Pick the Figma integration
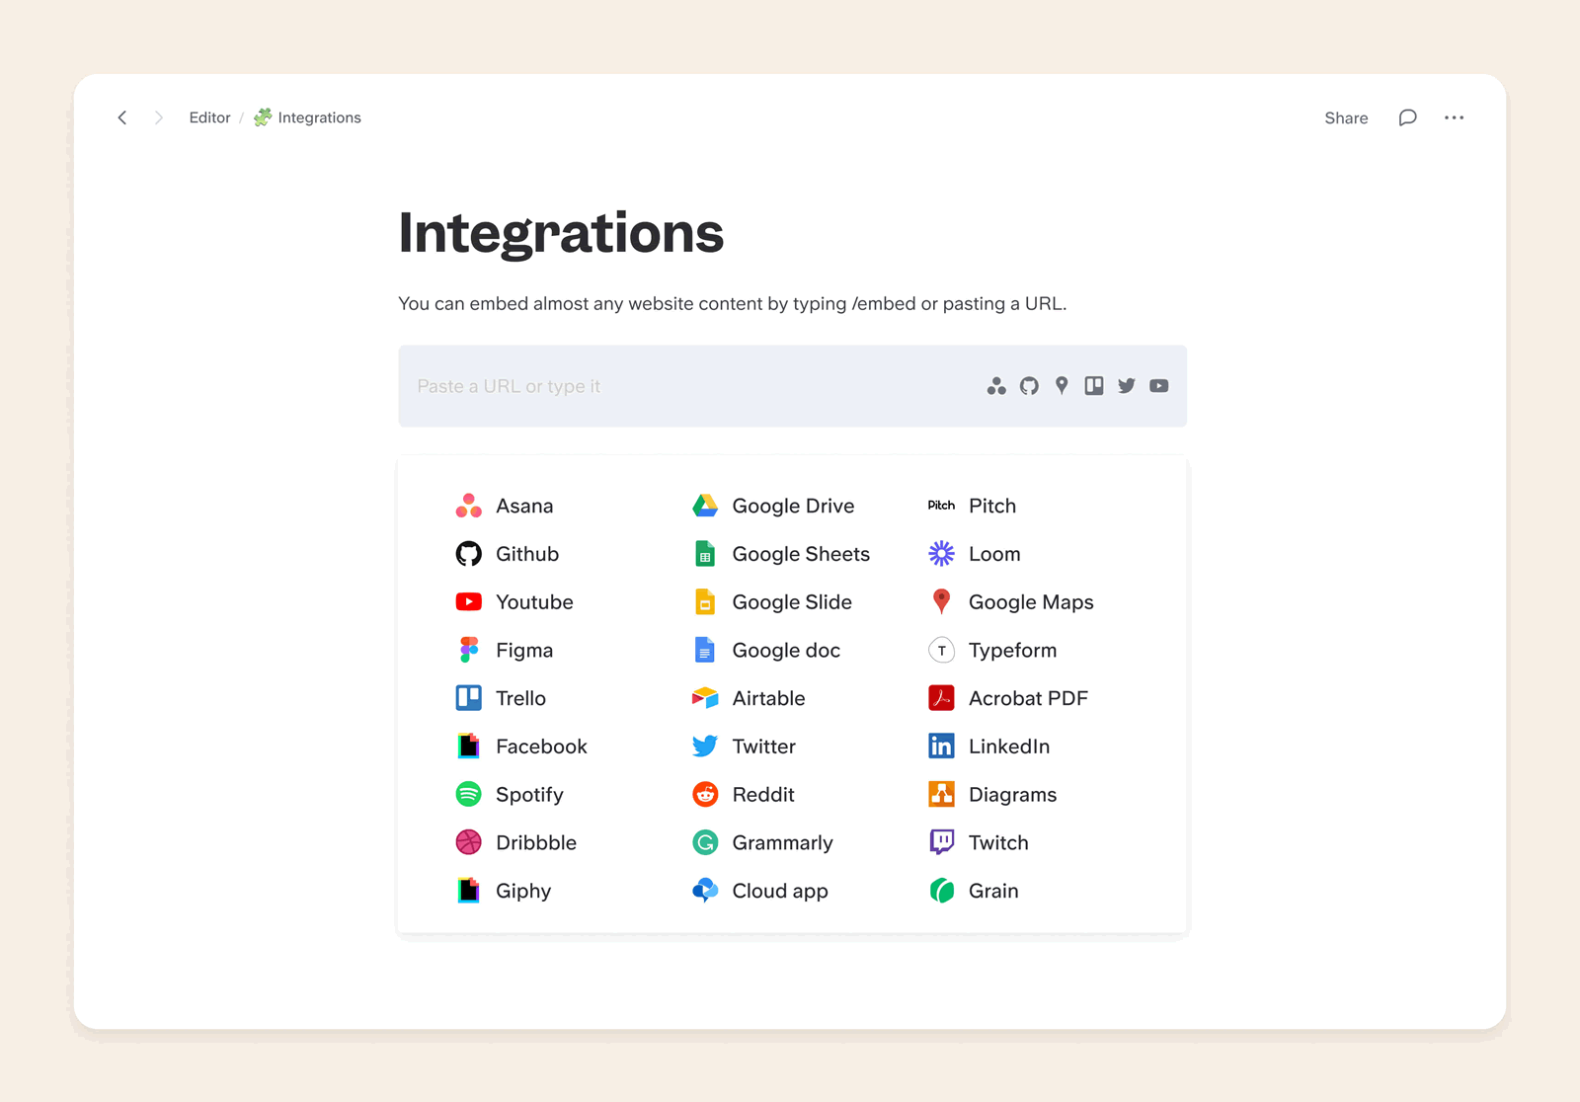The height and width of the screenshot is (1102, 1580). click(x=504, y=650)
